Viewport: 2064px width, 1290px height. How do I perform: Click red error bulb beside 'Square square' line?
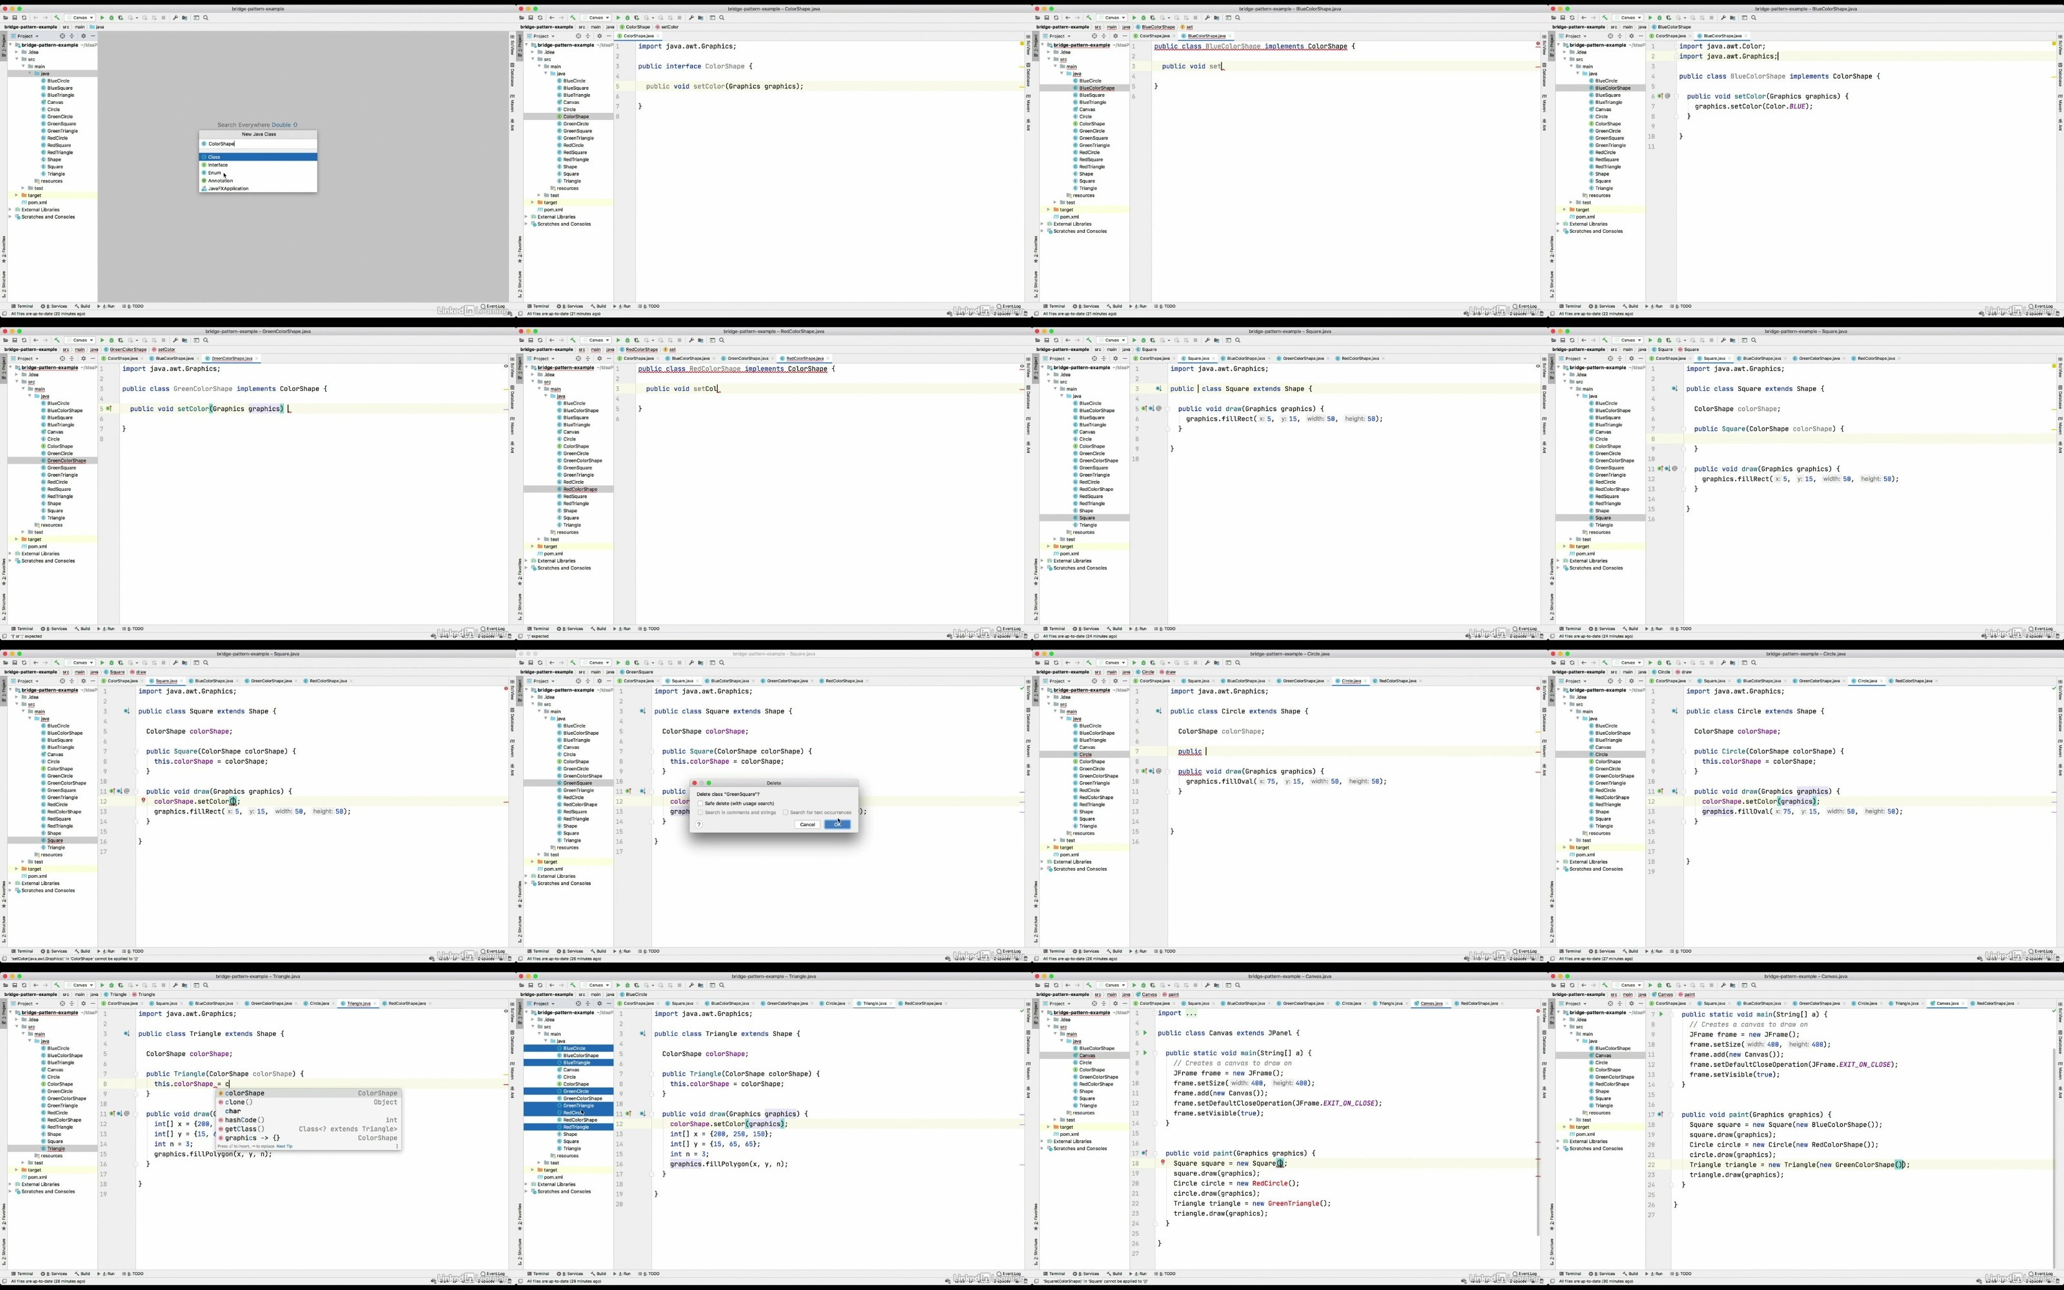[1162, 1163]
